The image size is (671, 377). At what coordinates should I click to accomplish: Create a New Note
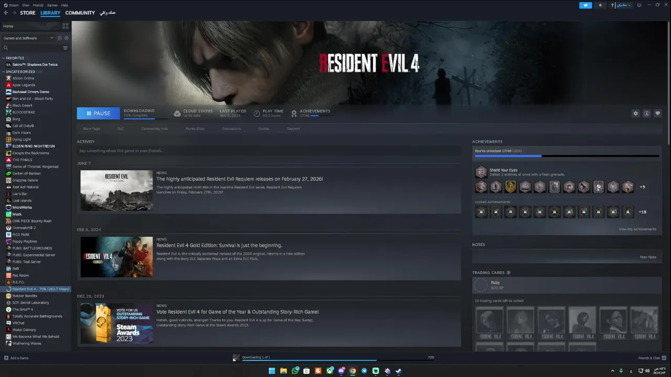(x=648, y=257)
